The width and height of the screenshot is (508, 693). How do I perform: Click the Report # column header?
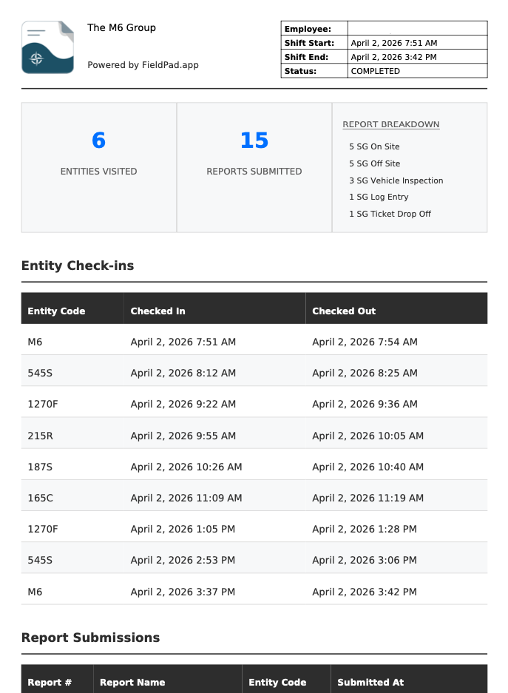pyautogui.click(x=50, y=683)
